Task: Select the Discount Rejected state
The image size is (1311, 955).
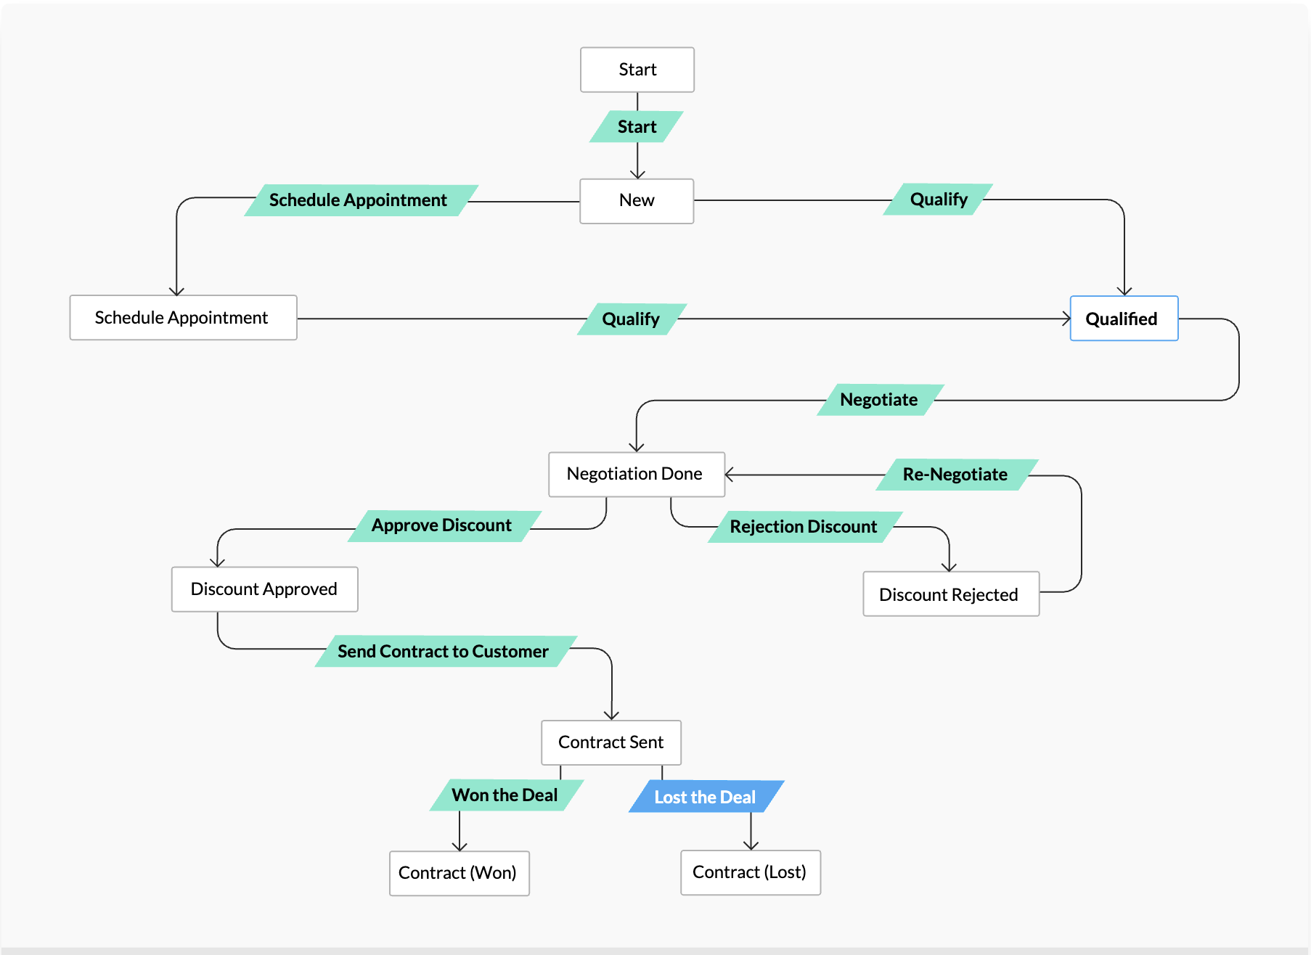Action: [x=949, y=594]
